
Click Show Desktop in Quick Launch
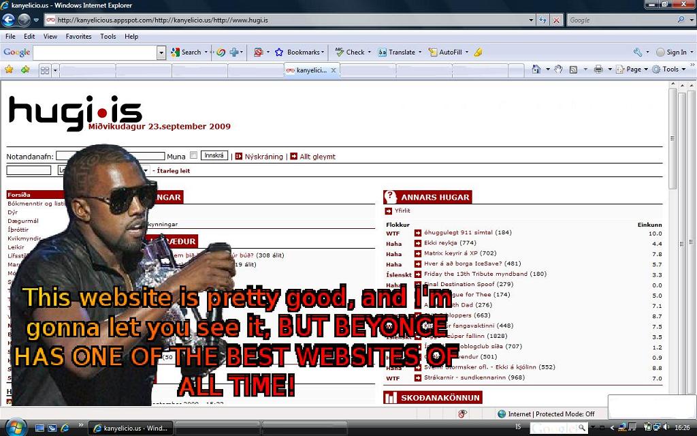click(40, 428)
